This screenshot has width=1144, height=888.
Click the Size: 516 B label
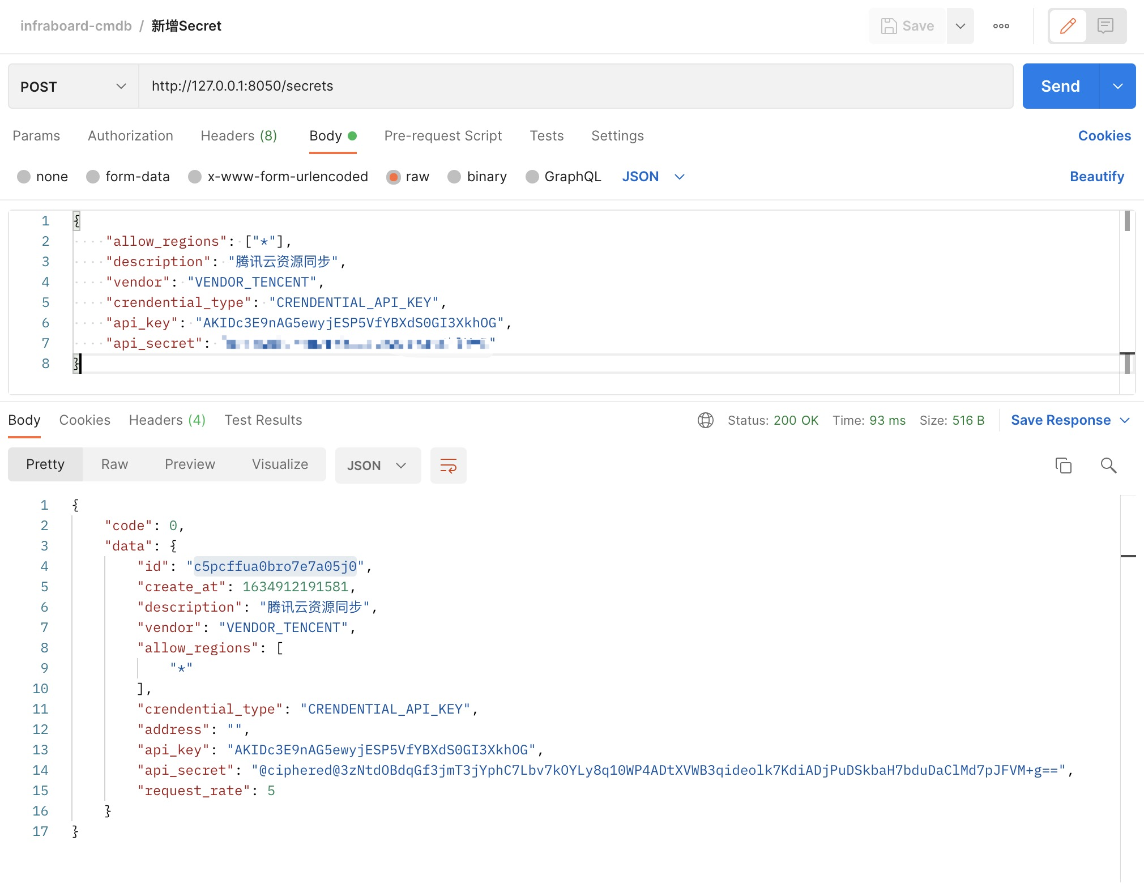pos(952,420)
